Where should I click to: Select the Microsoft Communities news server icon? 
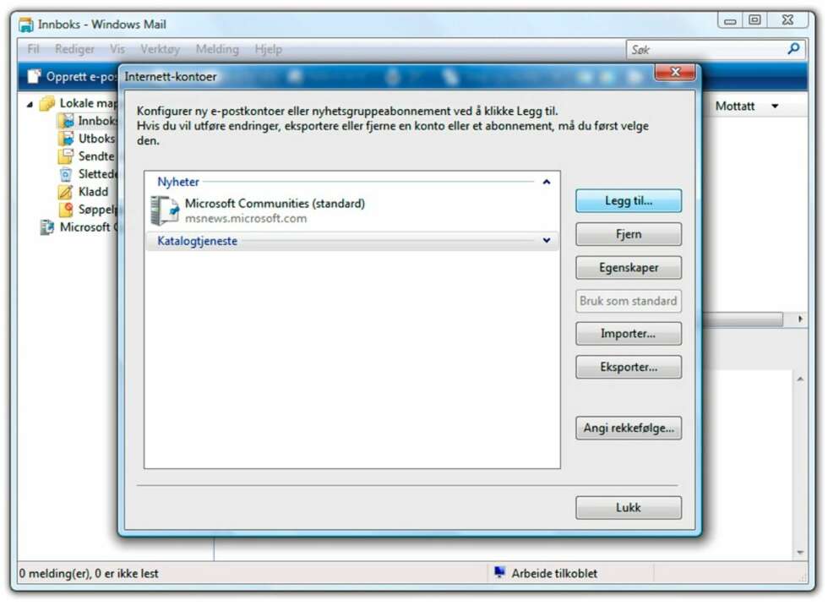(164, 210)
